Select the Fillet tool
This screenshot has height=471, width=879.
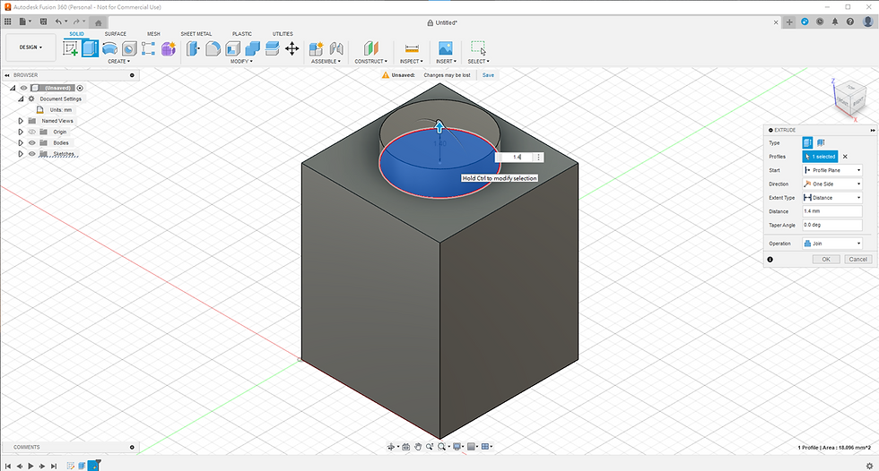[213, 48]
